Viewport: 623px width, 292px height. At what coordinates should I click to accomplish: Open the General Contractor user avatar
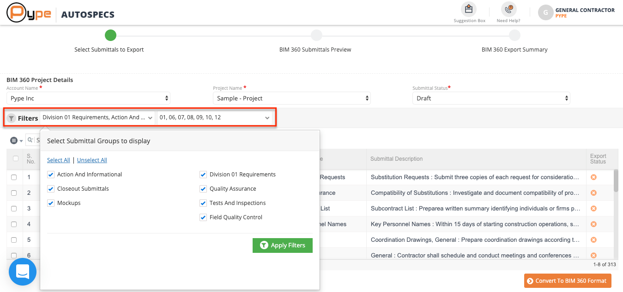(x=545, y=12)
